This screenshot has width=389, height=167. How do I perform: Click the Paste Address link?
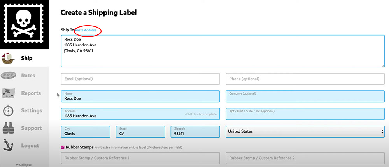tap(86, 30)
